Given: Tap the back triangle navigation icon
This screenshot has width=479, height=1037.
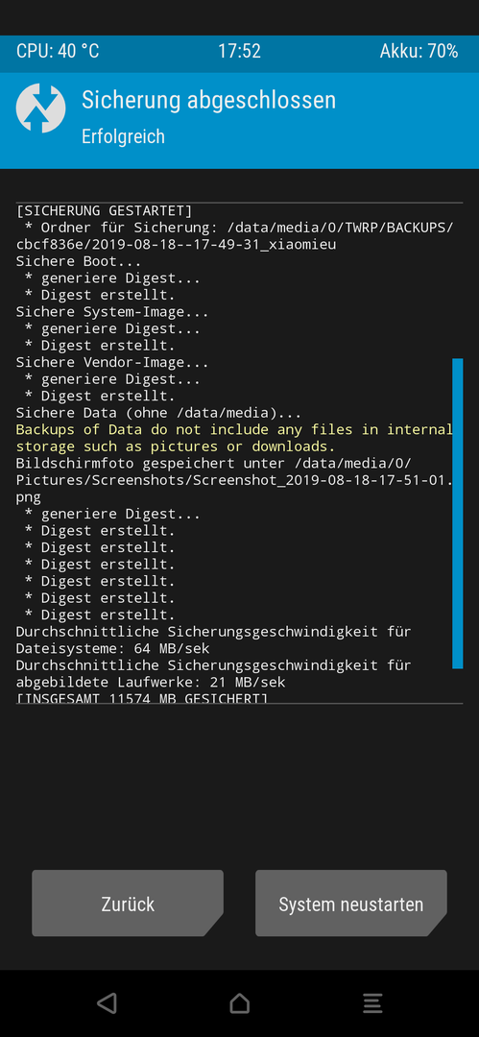Looking at the screenshot, I should click(x=107, y=1003).
